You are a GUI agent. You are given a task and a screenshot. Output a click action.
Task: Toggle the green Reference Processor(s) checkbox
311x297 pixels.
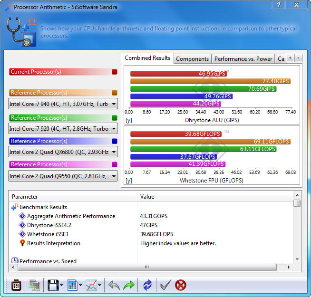tap(115, 118)
